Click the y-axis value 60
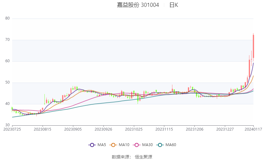This screenshot has height=160, width=264. 7,61
